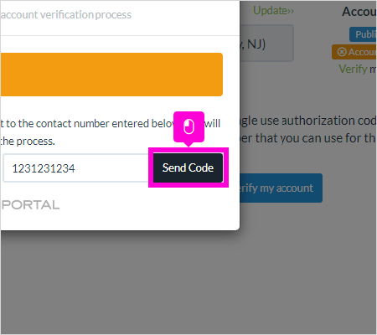Click the blank white area below the PORTAL logo
The width and height of the screenshot is (377, 335).
(120, 220)
